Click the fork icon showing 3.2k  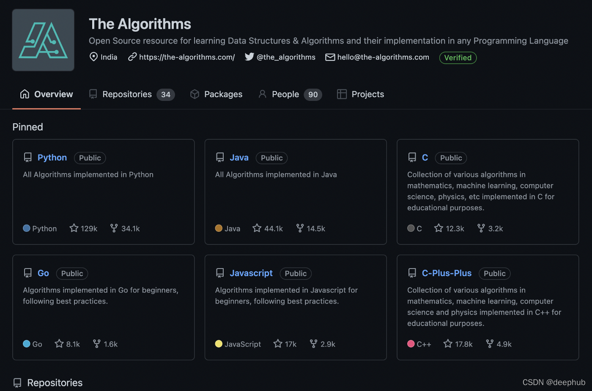point(481,228)
